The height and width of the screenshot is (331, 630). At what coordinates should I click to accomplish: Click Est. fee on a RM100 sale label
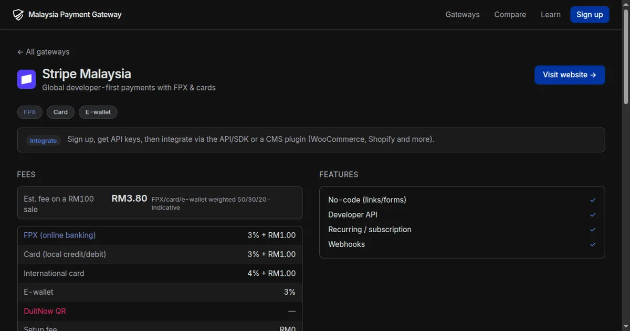59,204
